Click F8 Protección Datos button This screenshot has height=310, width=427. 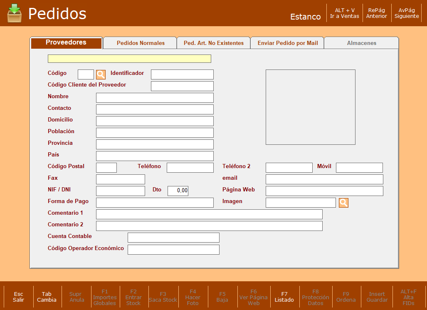(x=316, y=297)
